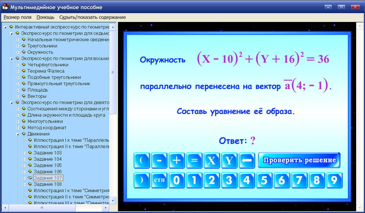Click the sidebar scrollbar down arrow
This screenshot has height=213, width=365.
pyautogui.click(x=112, y=201)
